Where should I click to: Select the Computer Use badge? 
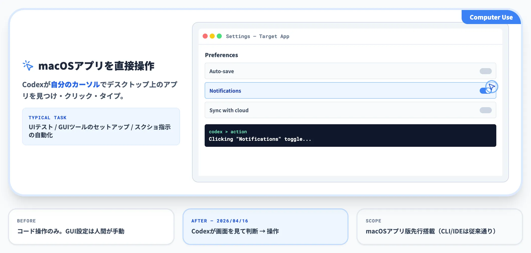pos(491,17)
